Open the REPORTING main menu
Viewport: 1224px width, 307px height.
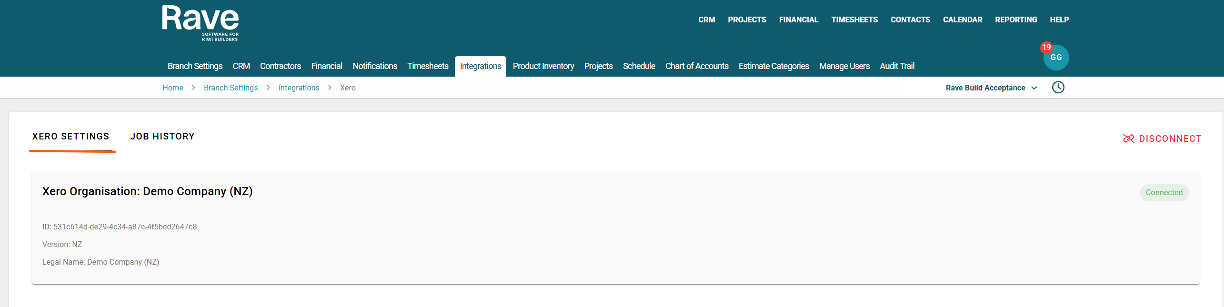(1016, 20)
